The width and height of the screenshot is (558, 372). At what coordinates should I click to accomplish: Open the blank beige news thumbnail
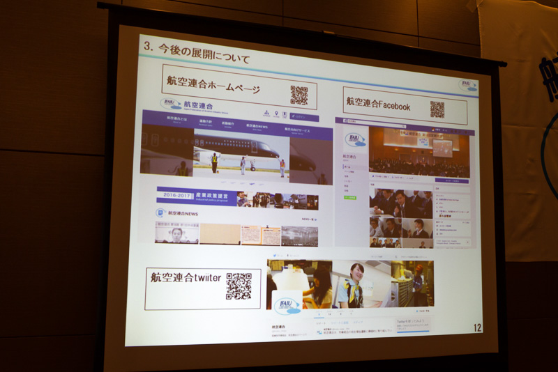click(220, 234)
